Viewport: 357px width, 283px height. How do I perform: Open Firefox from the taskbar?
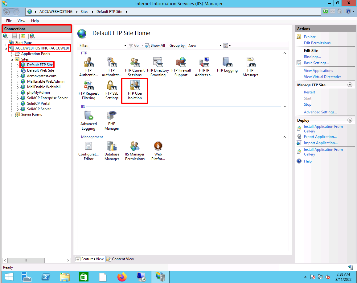122,277
